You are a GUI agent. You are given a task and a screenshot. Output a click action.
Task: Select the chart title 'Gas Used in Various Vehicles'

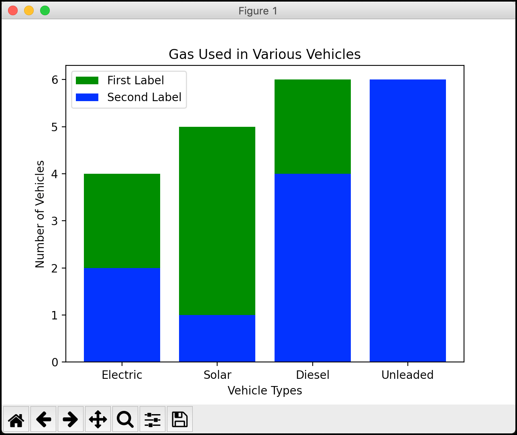pyautogui.click(x=265, y=54)
